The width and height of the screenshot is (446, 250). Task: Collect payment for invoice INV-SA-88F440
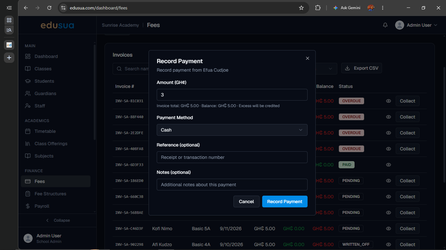pyautogui.click(x=407, y=117)
